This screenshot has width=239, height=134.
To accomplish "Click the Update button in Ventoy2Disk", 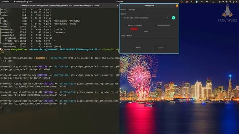I will pos(160,48).
